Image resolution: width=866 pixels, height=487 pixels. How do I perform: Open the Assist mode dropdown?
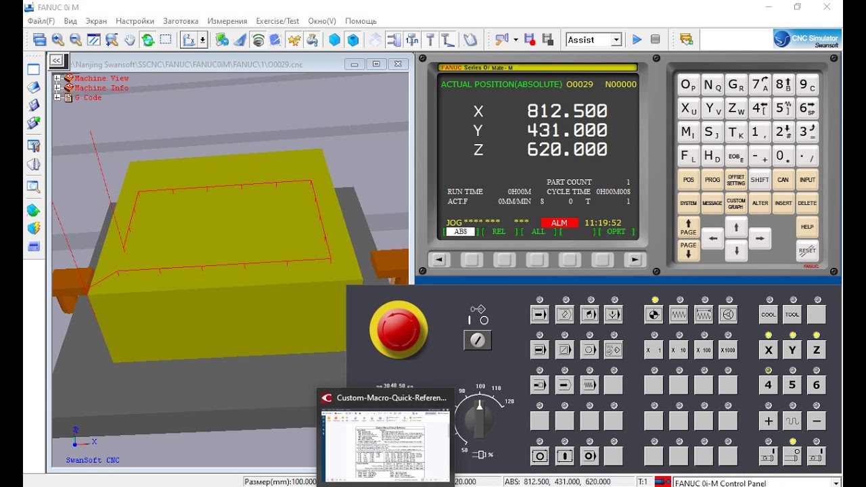tap(616, 40)
